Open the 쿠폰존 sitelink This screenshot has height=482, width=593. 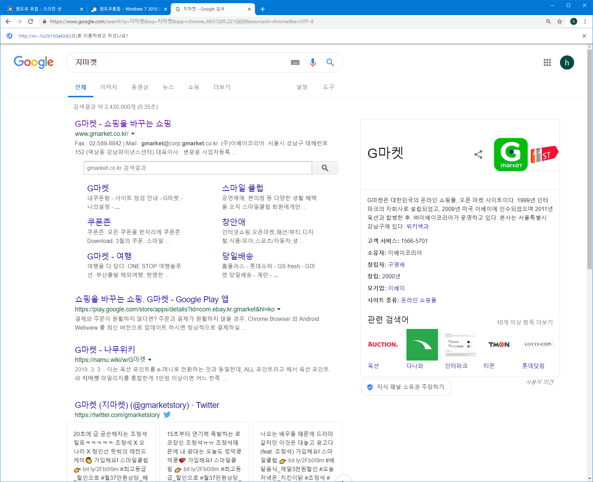click(x=99, y=222)
